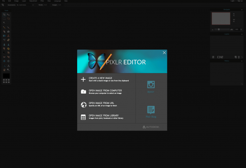This screenshot has width=246, height=168.
Task: Select the Dodge tool
Action: [x=4, y=53]
